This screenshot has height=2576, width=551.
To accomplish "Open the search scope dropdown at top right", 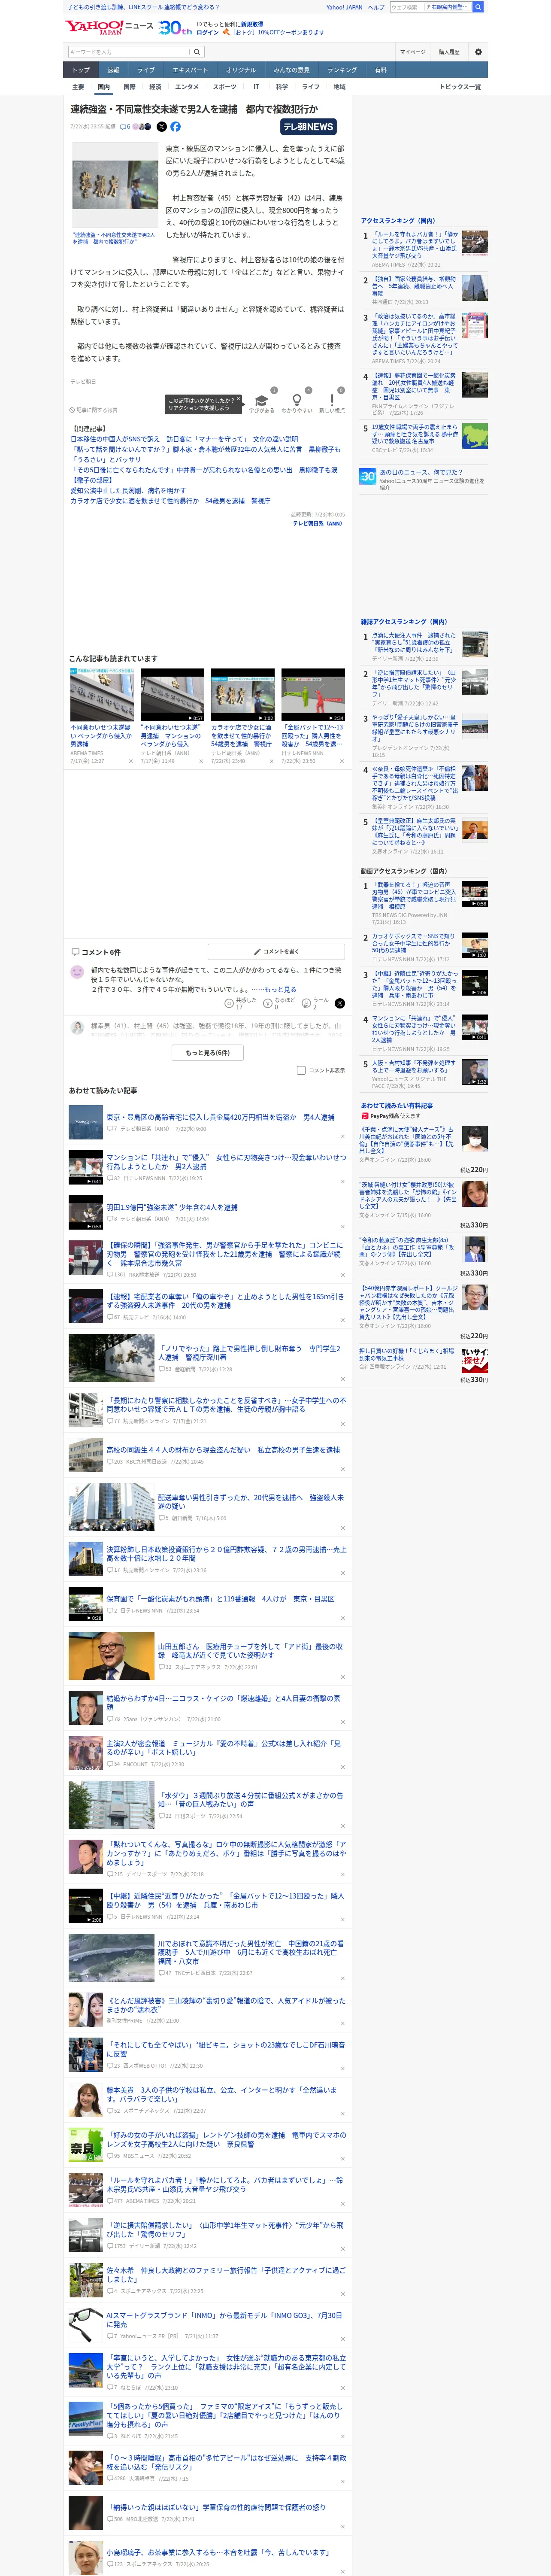I will (x=449, y=7).
